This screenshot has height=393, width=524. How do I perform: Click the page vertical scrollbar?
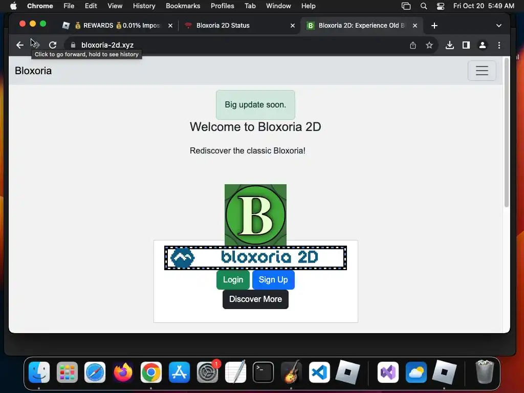click(506, 133)
